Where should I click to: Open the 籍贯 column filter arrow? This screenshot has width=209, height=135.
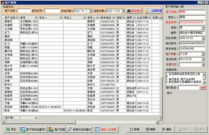134,18
